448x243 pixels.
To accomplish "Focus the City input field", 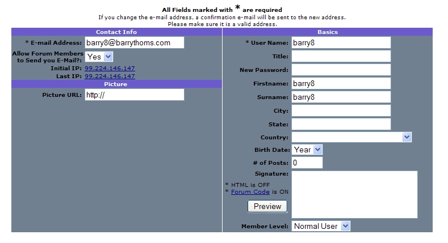I will click(341, 111).
